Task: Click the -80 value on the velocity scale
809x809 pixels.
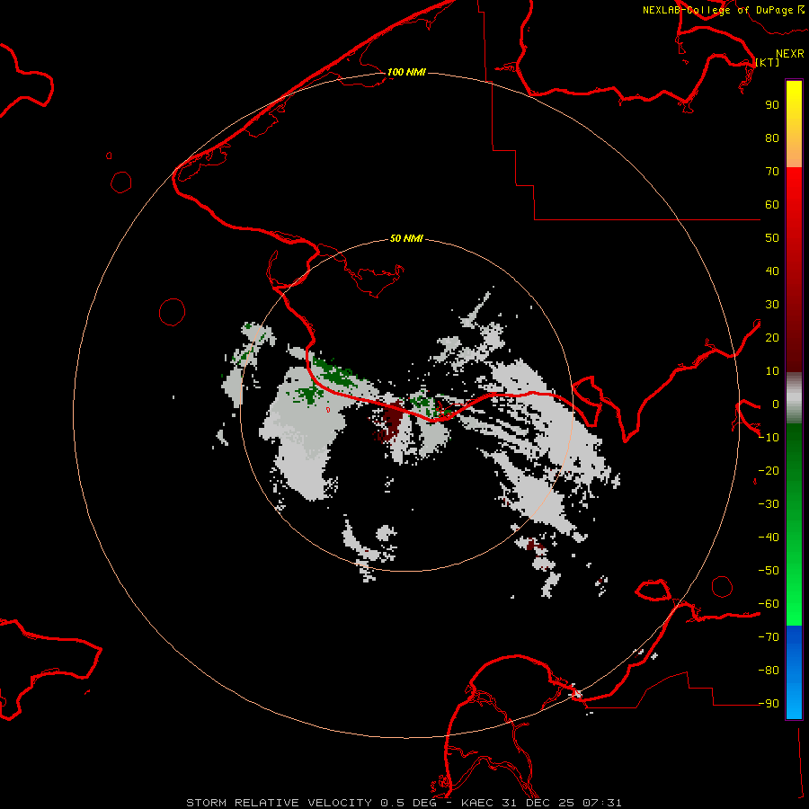Action: (x=769, y=671)
